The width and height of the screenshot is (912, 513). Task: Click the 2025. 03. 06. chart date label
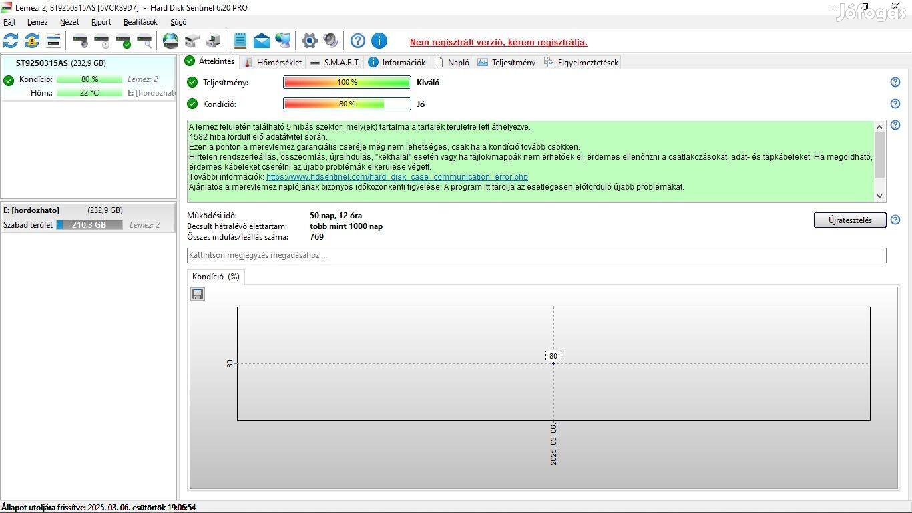click(x=553, y=444)
